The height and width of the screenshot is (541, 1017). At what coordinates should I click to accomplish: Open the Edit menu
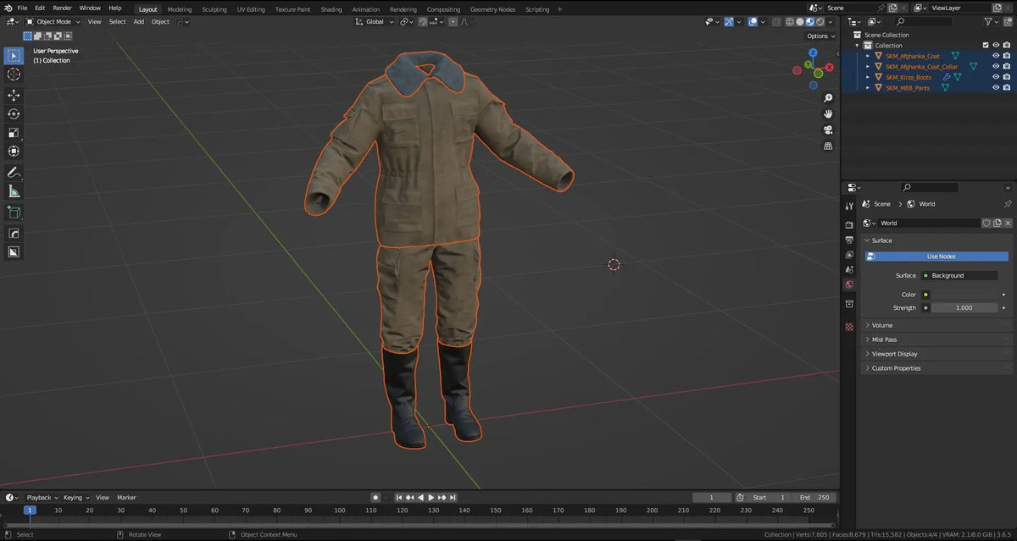(x=40, y=8)
